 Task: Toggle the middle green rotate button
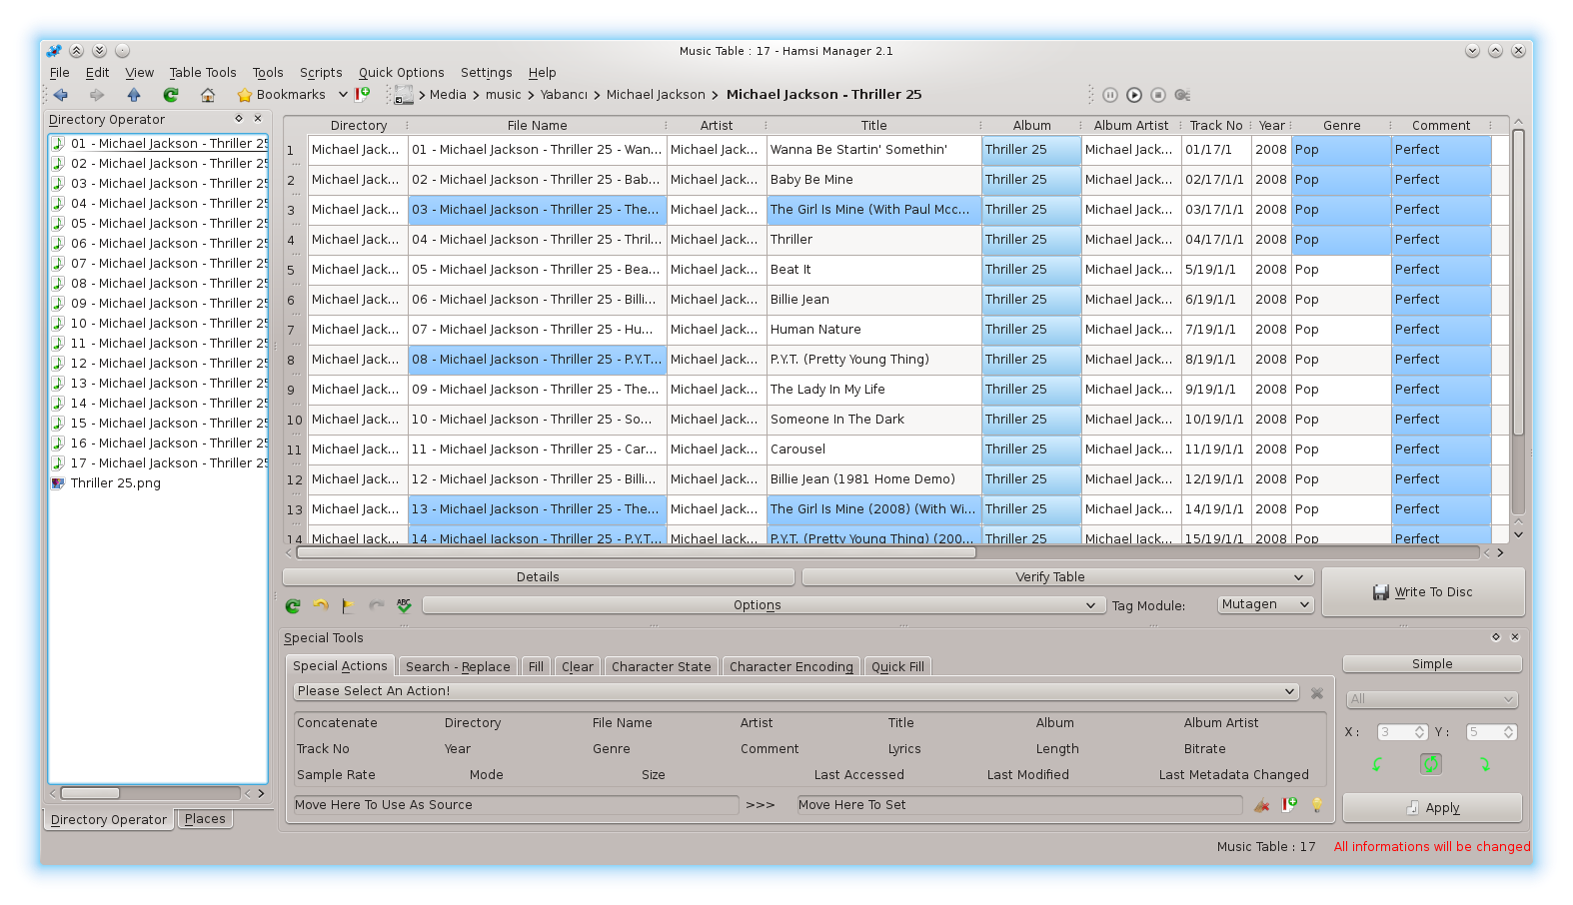coord(1431,764)
